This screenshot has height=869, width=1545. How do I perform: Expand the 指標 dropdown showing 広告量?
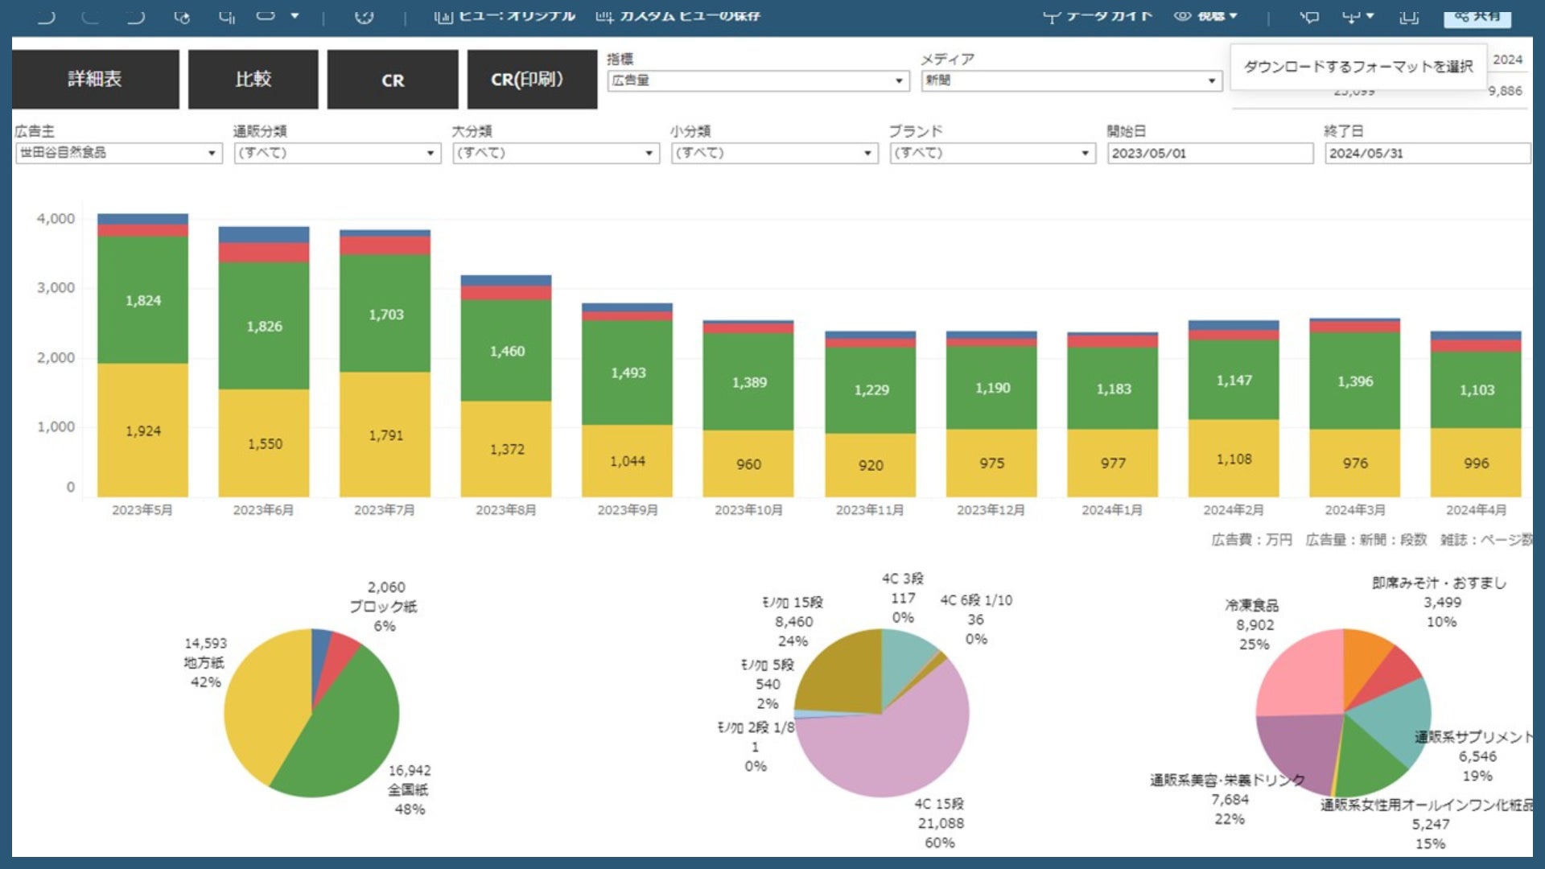pos(757,80)
